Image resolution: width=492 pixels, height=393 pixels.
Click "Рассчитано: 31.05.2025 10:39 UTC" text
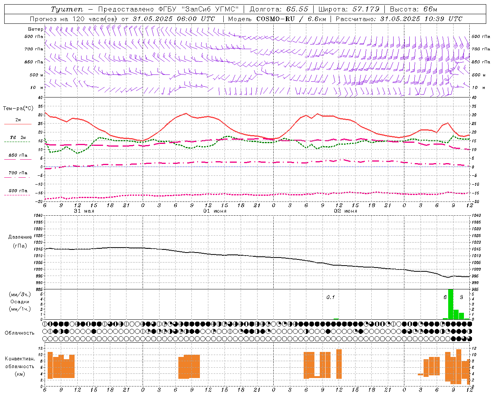tap(399, 19)
